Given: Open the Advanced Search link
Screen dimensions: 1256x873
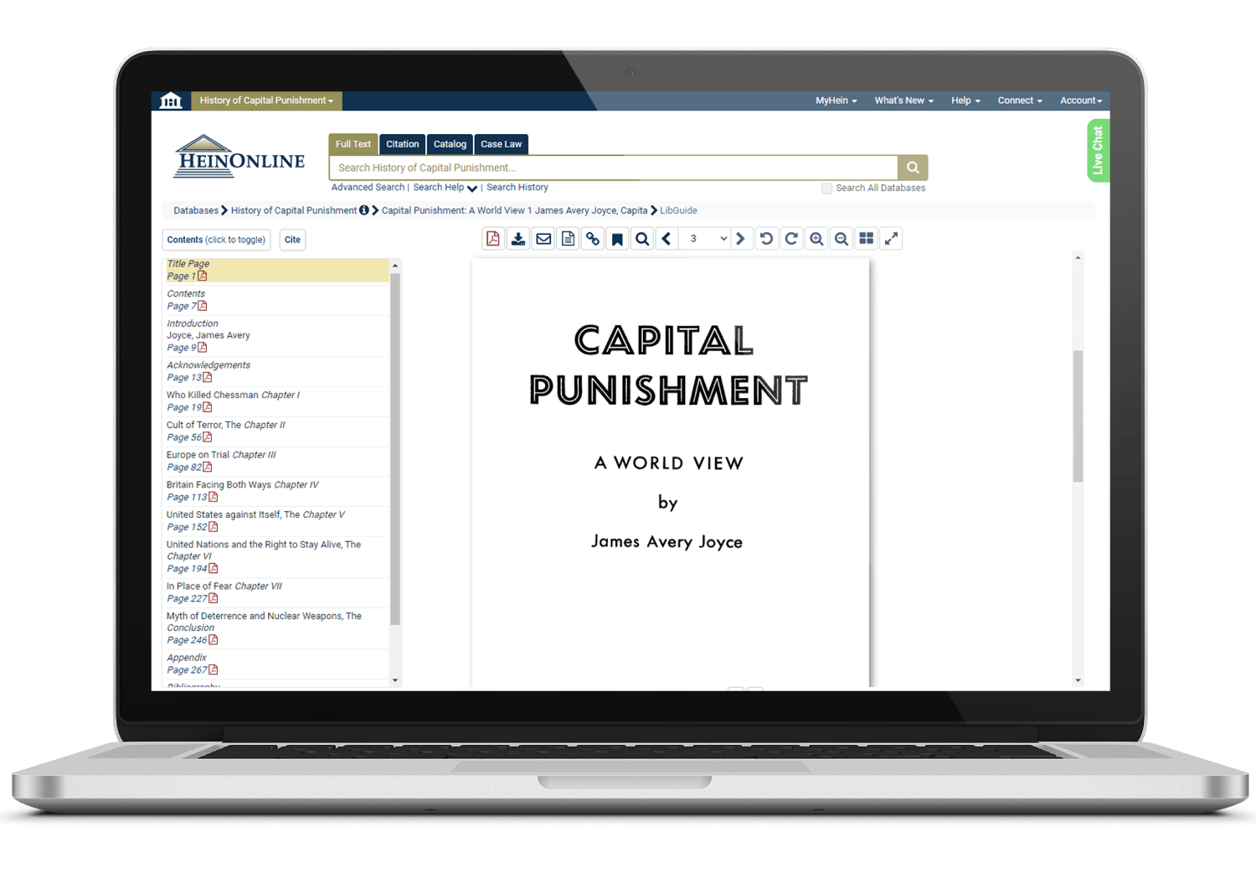Looking at the screenshot, I should tap(368, 188).
